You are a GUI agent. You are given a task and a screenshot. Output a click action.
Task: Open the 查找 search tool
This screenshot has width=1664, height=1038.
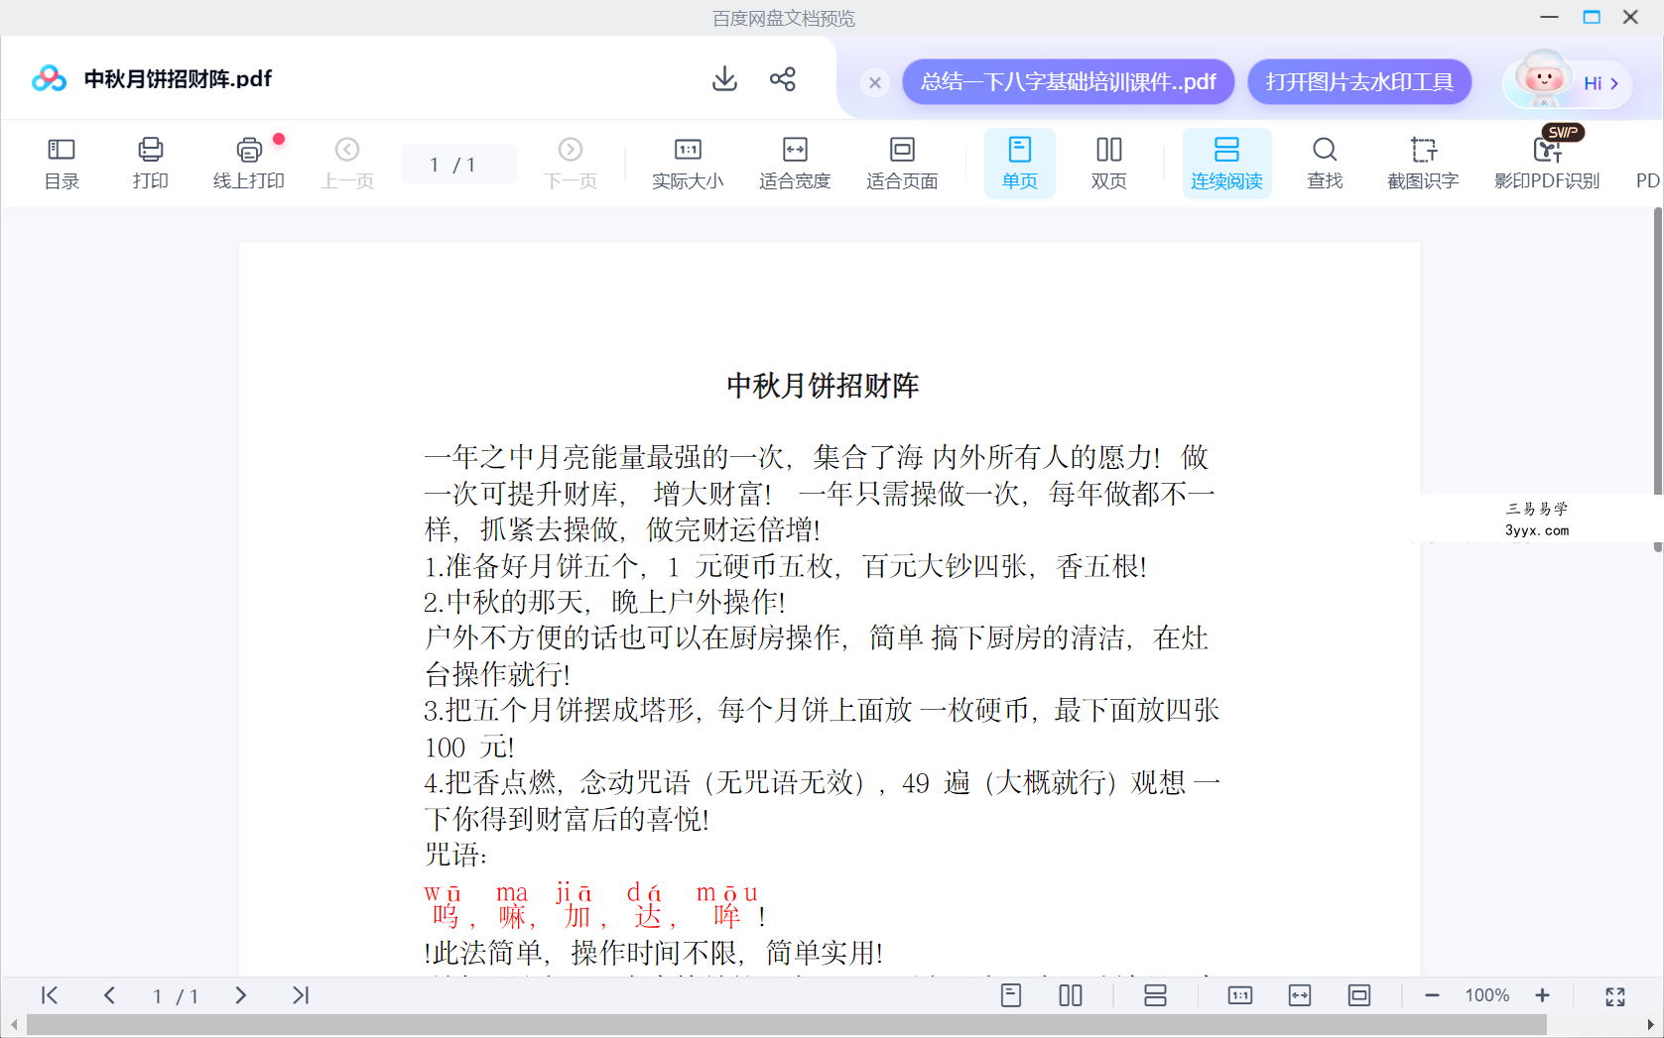[1325, 164]
